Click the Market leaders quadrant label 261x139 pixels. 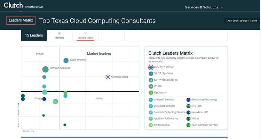(99, 54)
